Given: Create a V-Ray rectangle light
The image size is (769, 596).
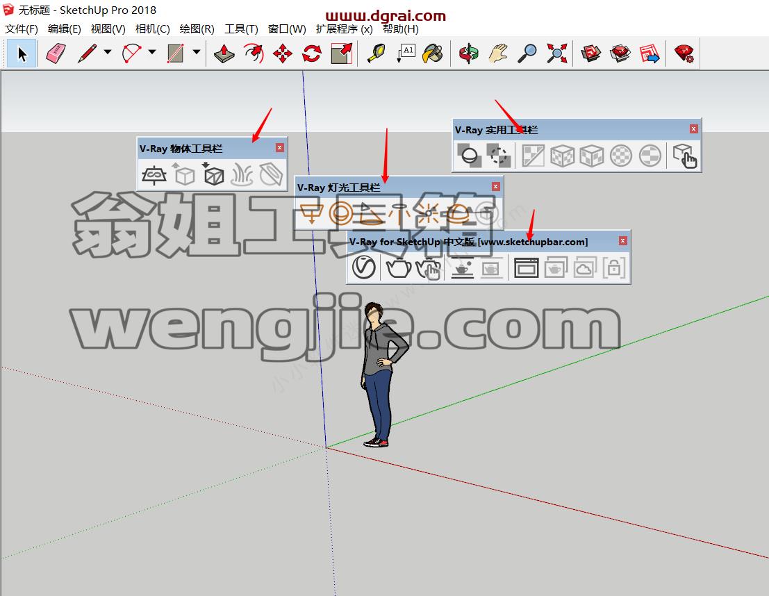Looking at the screenshot, I should 311,214.
